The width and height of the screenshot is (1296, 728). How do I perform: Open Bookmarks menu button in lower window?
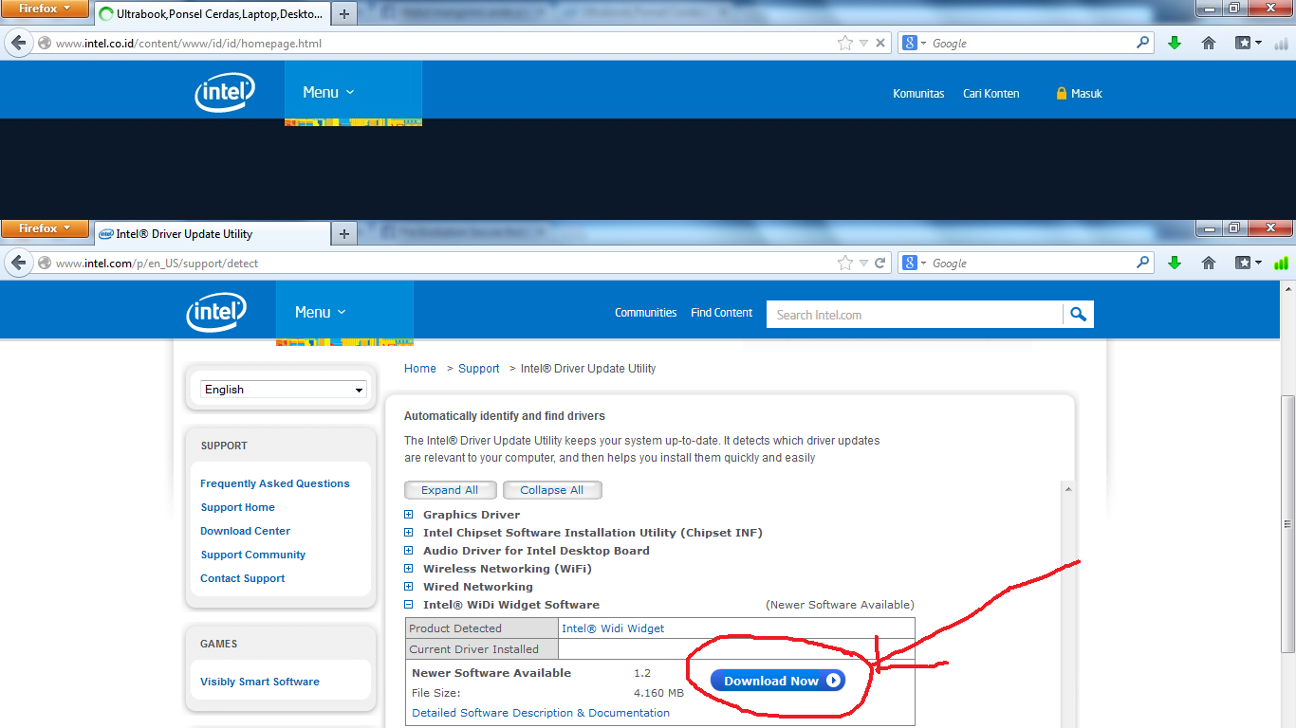[x=1249, y=263]
